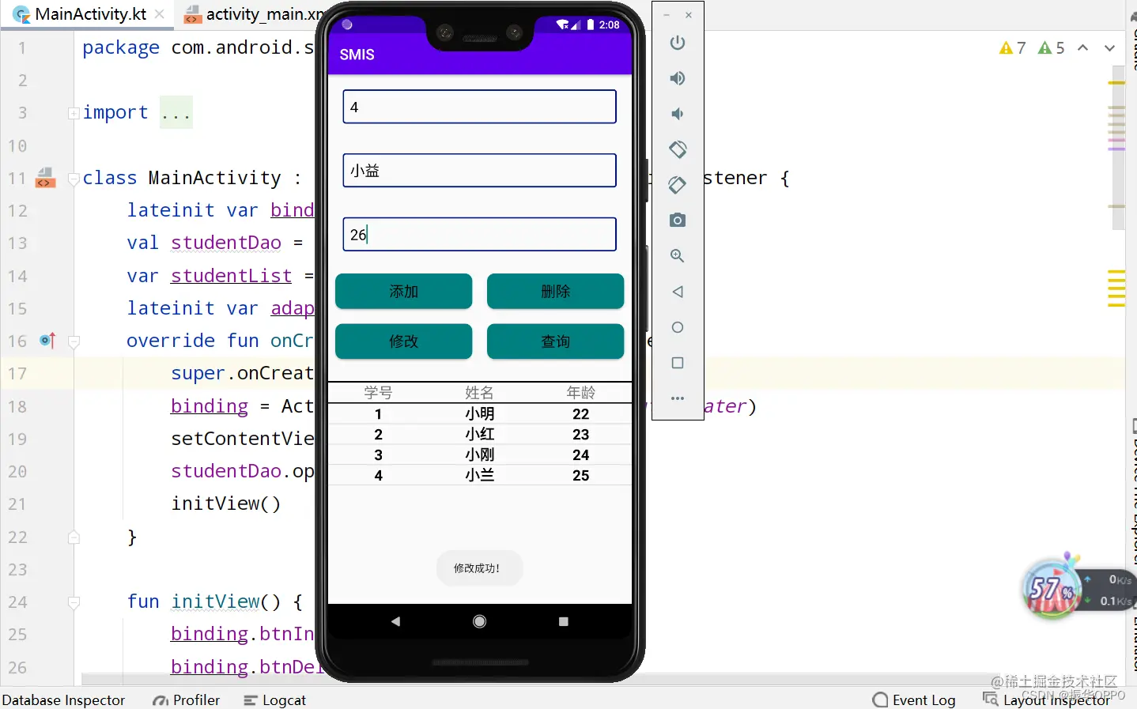Select the list row for student 小明
1137x709 pixels.
479,413
